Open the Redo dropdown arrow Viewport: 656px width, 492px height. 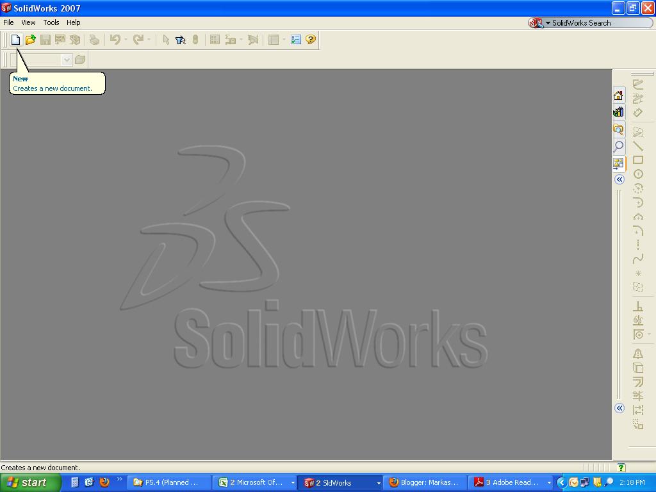click(x=147, y=39)
